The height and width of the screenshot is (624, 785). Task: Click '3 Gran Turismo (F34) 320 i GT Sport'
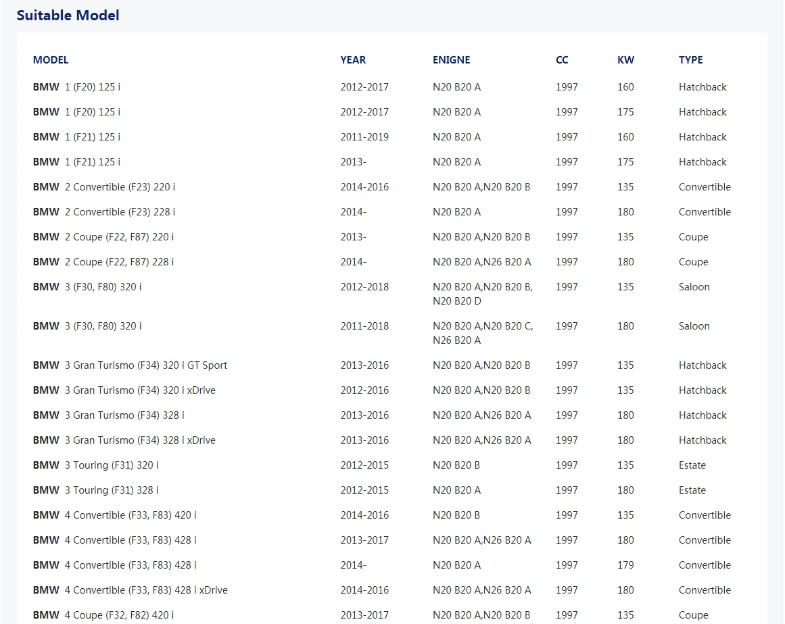coord(145,365)
